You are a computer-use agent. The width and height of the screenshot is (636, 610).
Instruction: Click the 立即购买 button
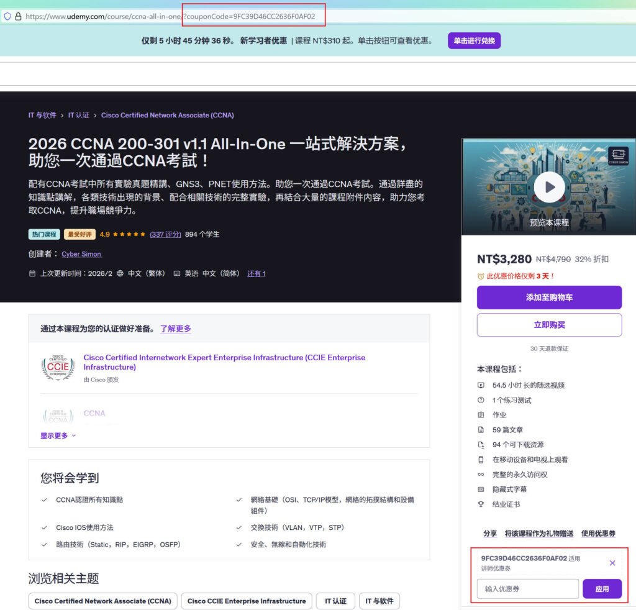(549, 325)
